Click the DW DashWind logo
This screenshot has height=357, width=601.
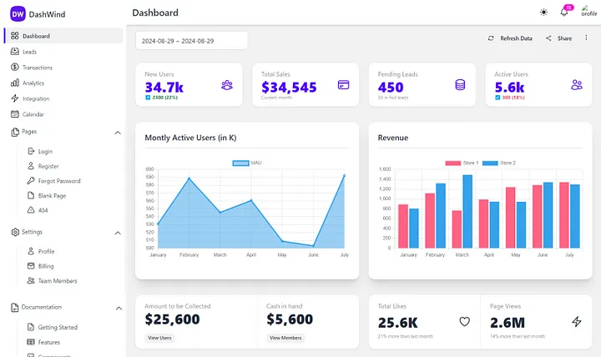[x=38, y=14]
